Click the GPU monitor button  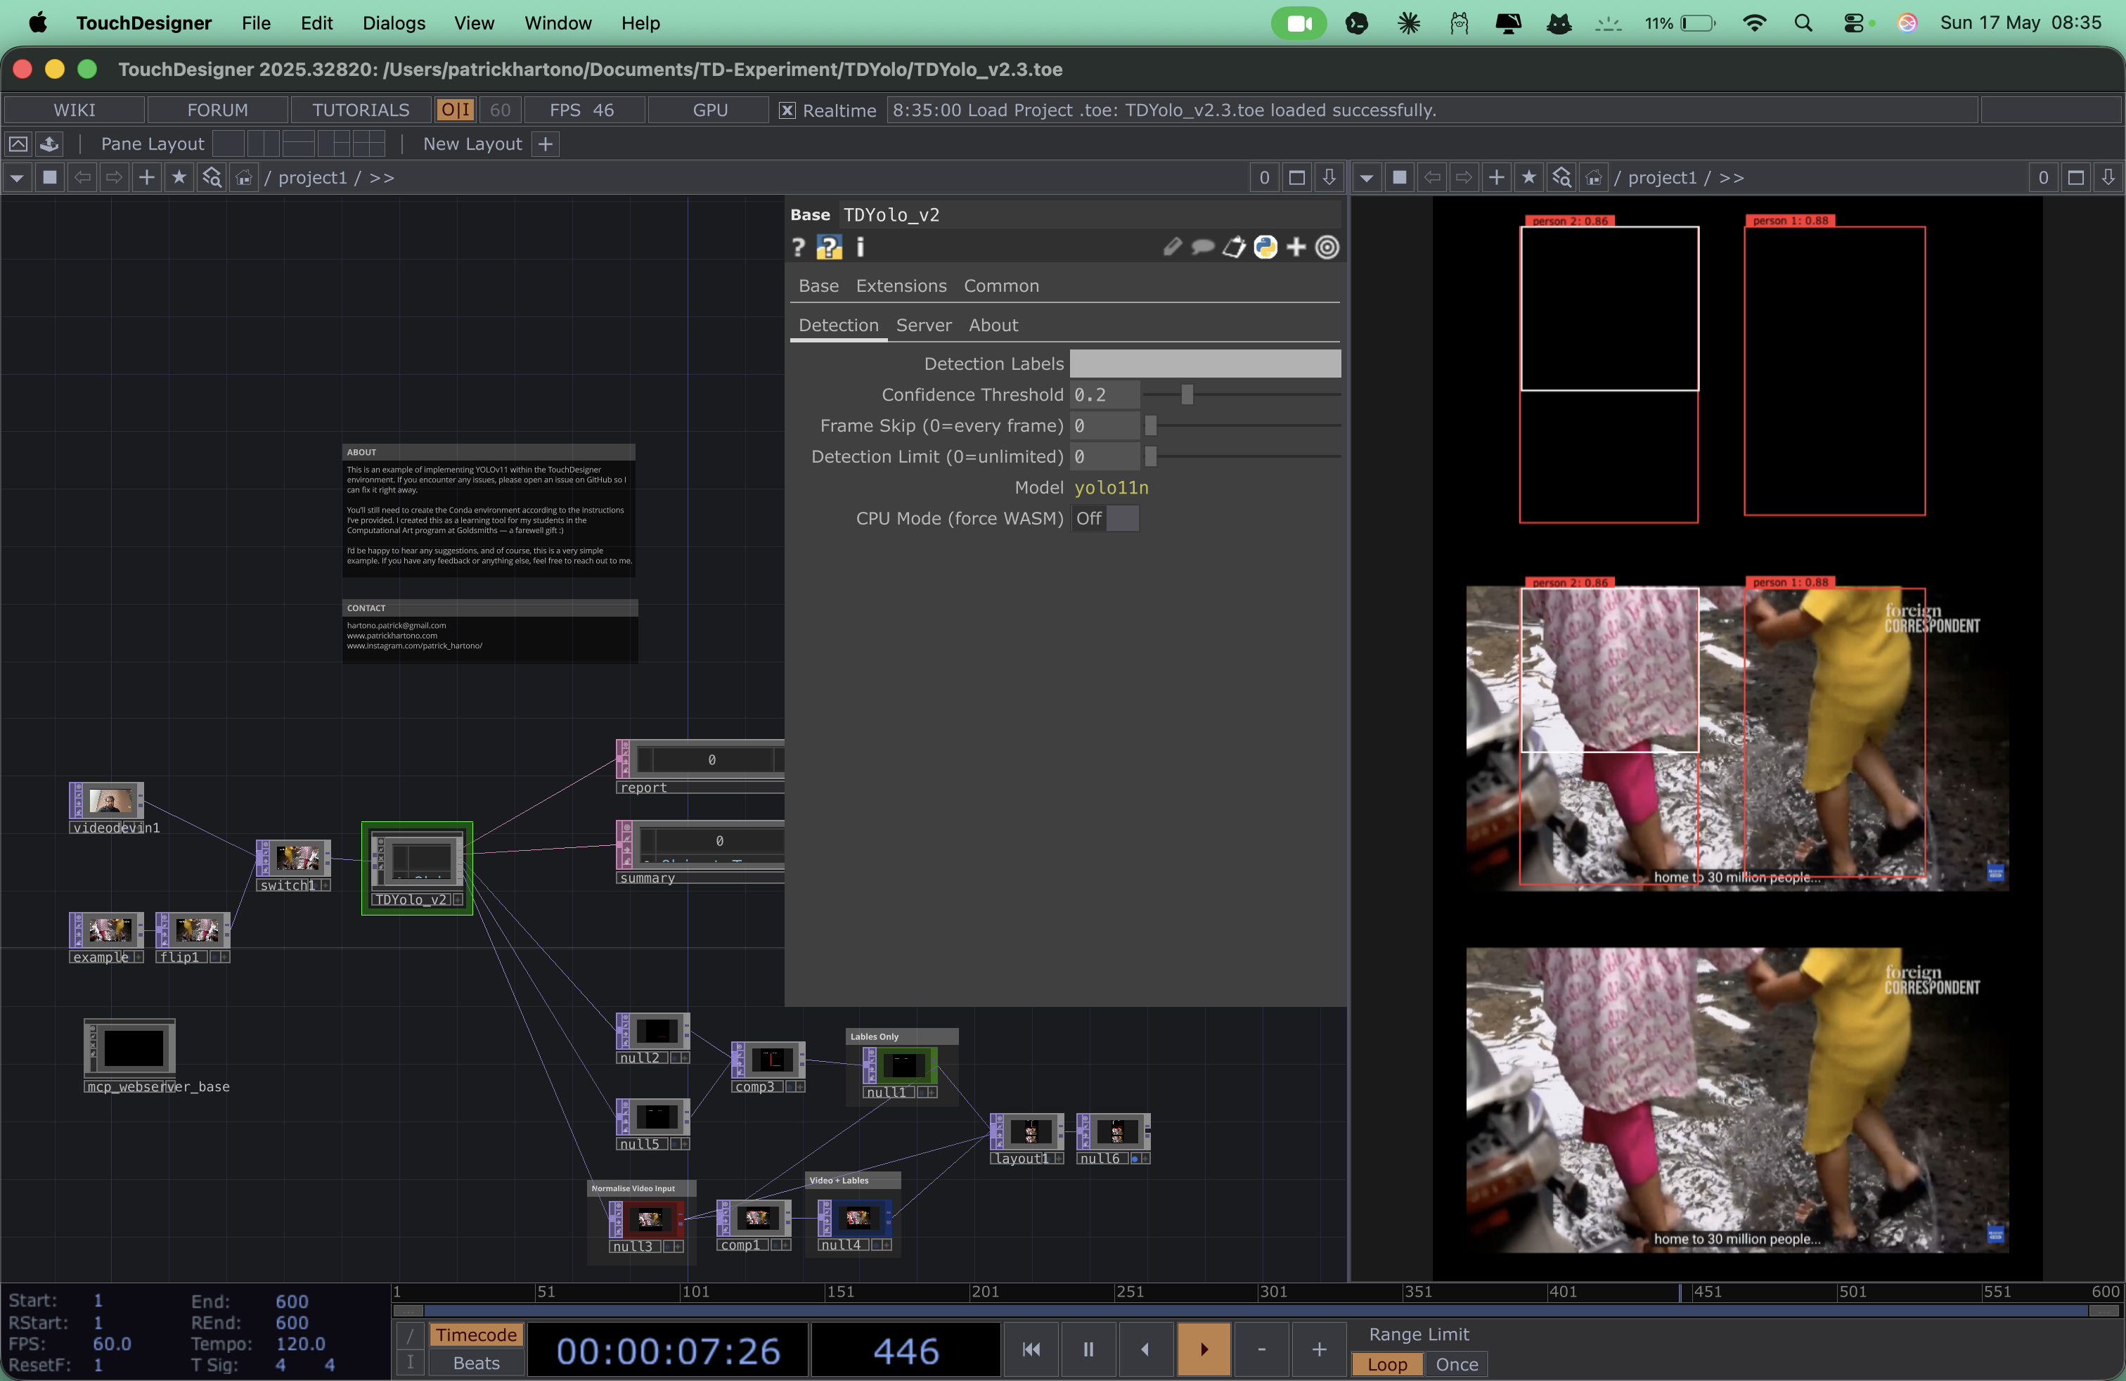coord(710,110)
